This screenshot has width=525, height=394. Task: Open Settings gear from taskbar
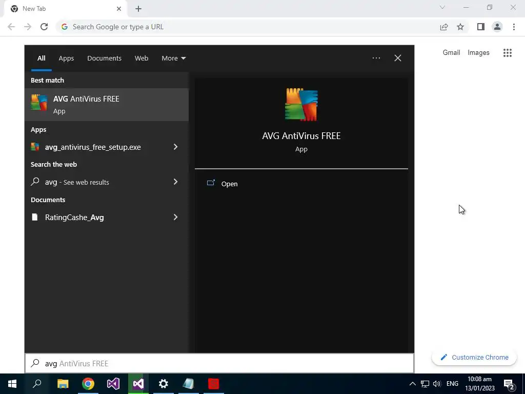(164, 384)
